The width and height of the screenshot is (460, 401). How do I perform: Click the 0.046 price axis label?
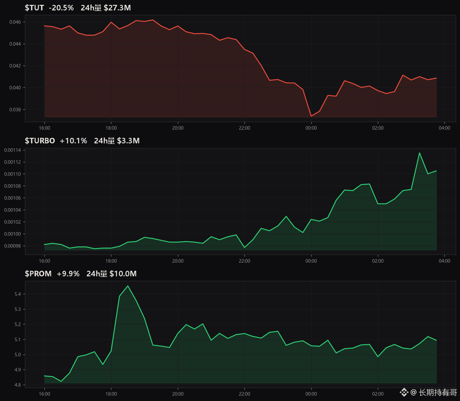[15, 22]
